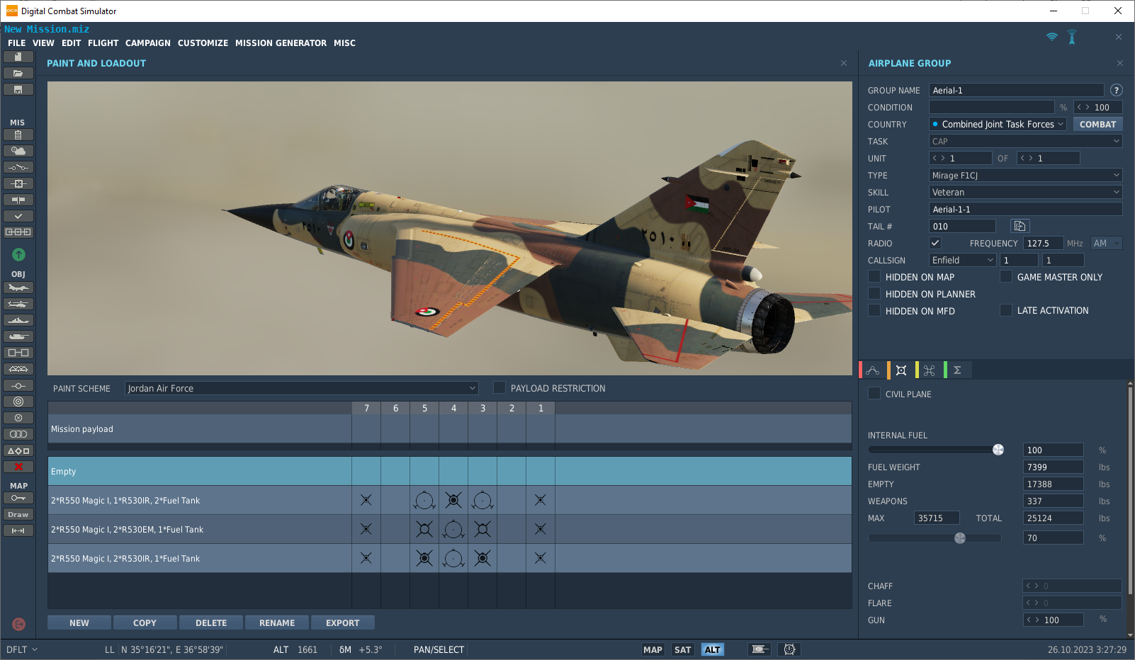Click the red X delete tool

coord(18,467)
